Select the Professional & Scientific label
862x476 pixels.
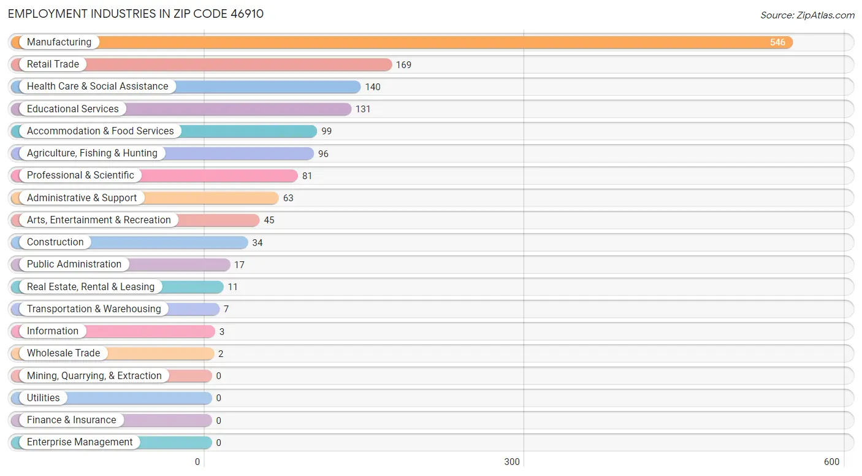click(x=80, y=175)
